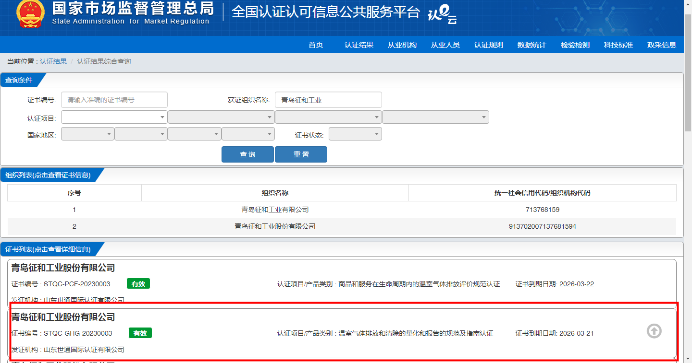Expand the first 国家地区 dropdown

coord(87,134)
